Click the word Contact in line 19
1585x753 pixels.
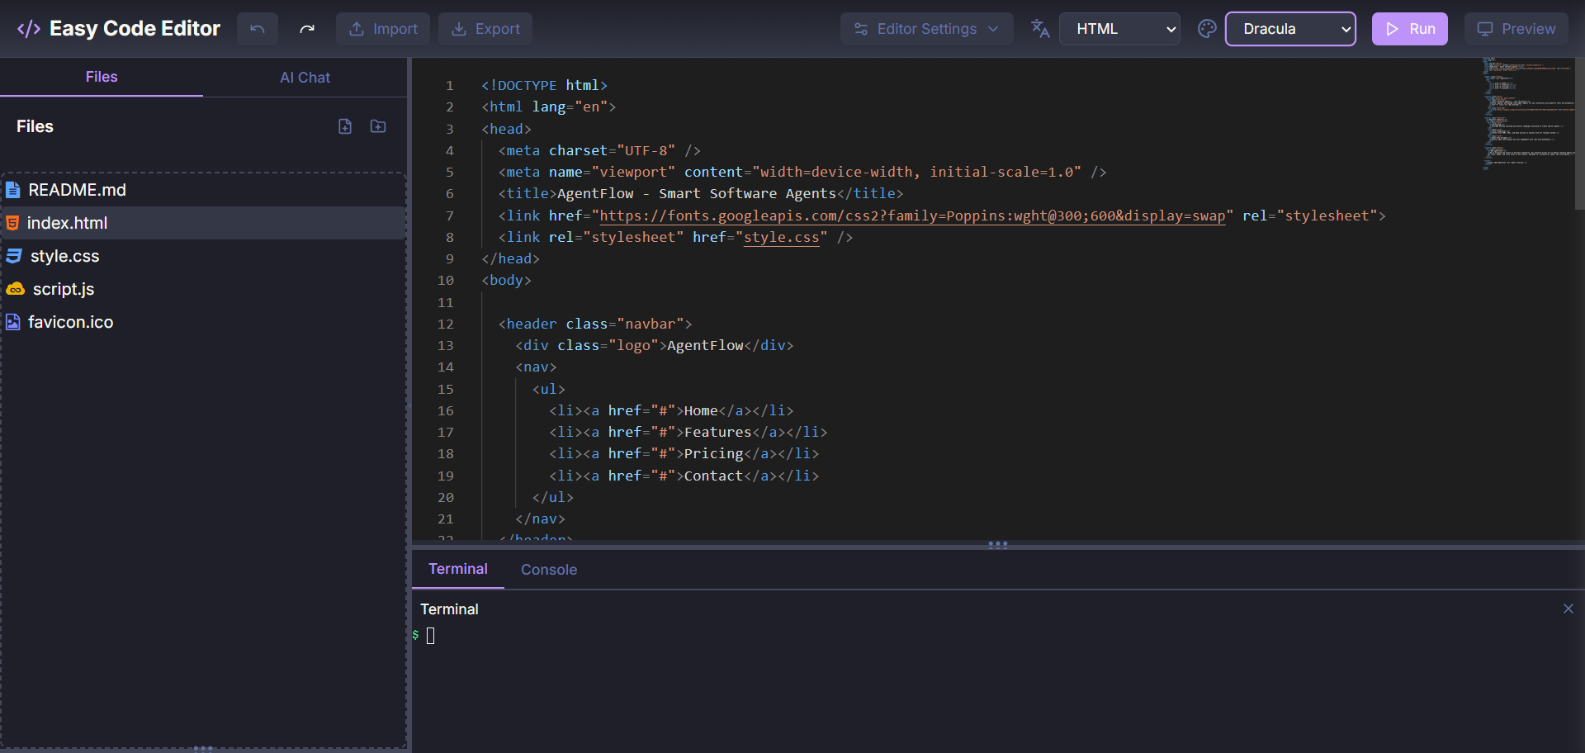pyautogui.click(x=714, y=476)
